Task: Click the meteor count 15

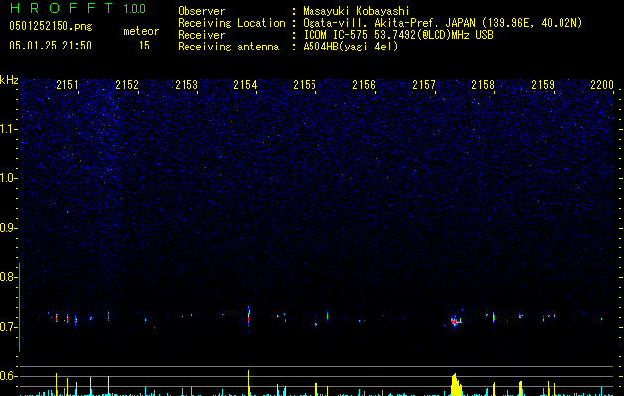Action: [144, 46]
